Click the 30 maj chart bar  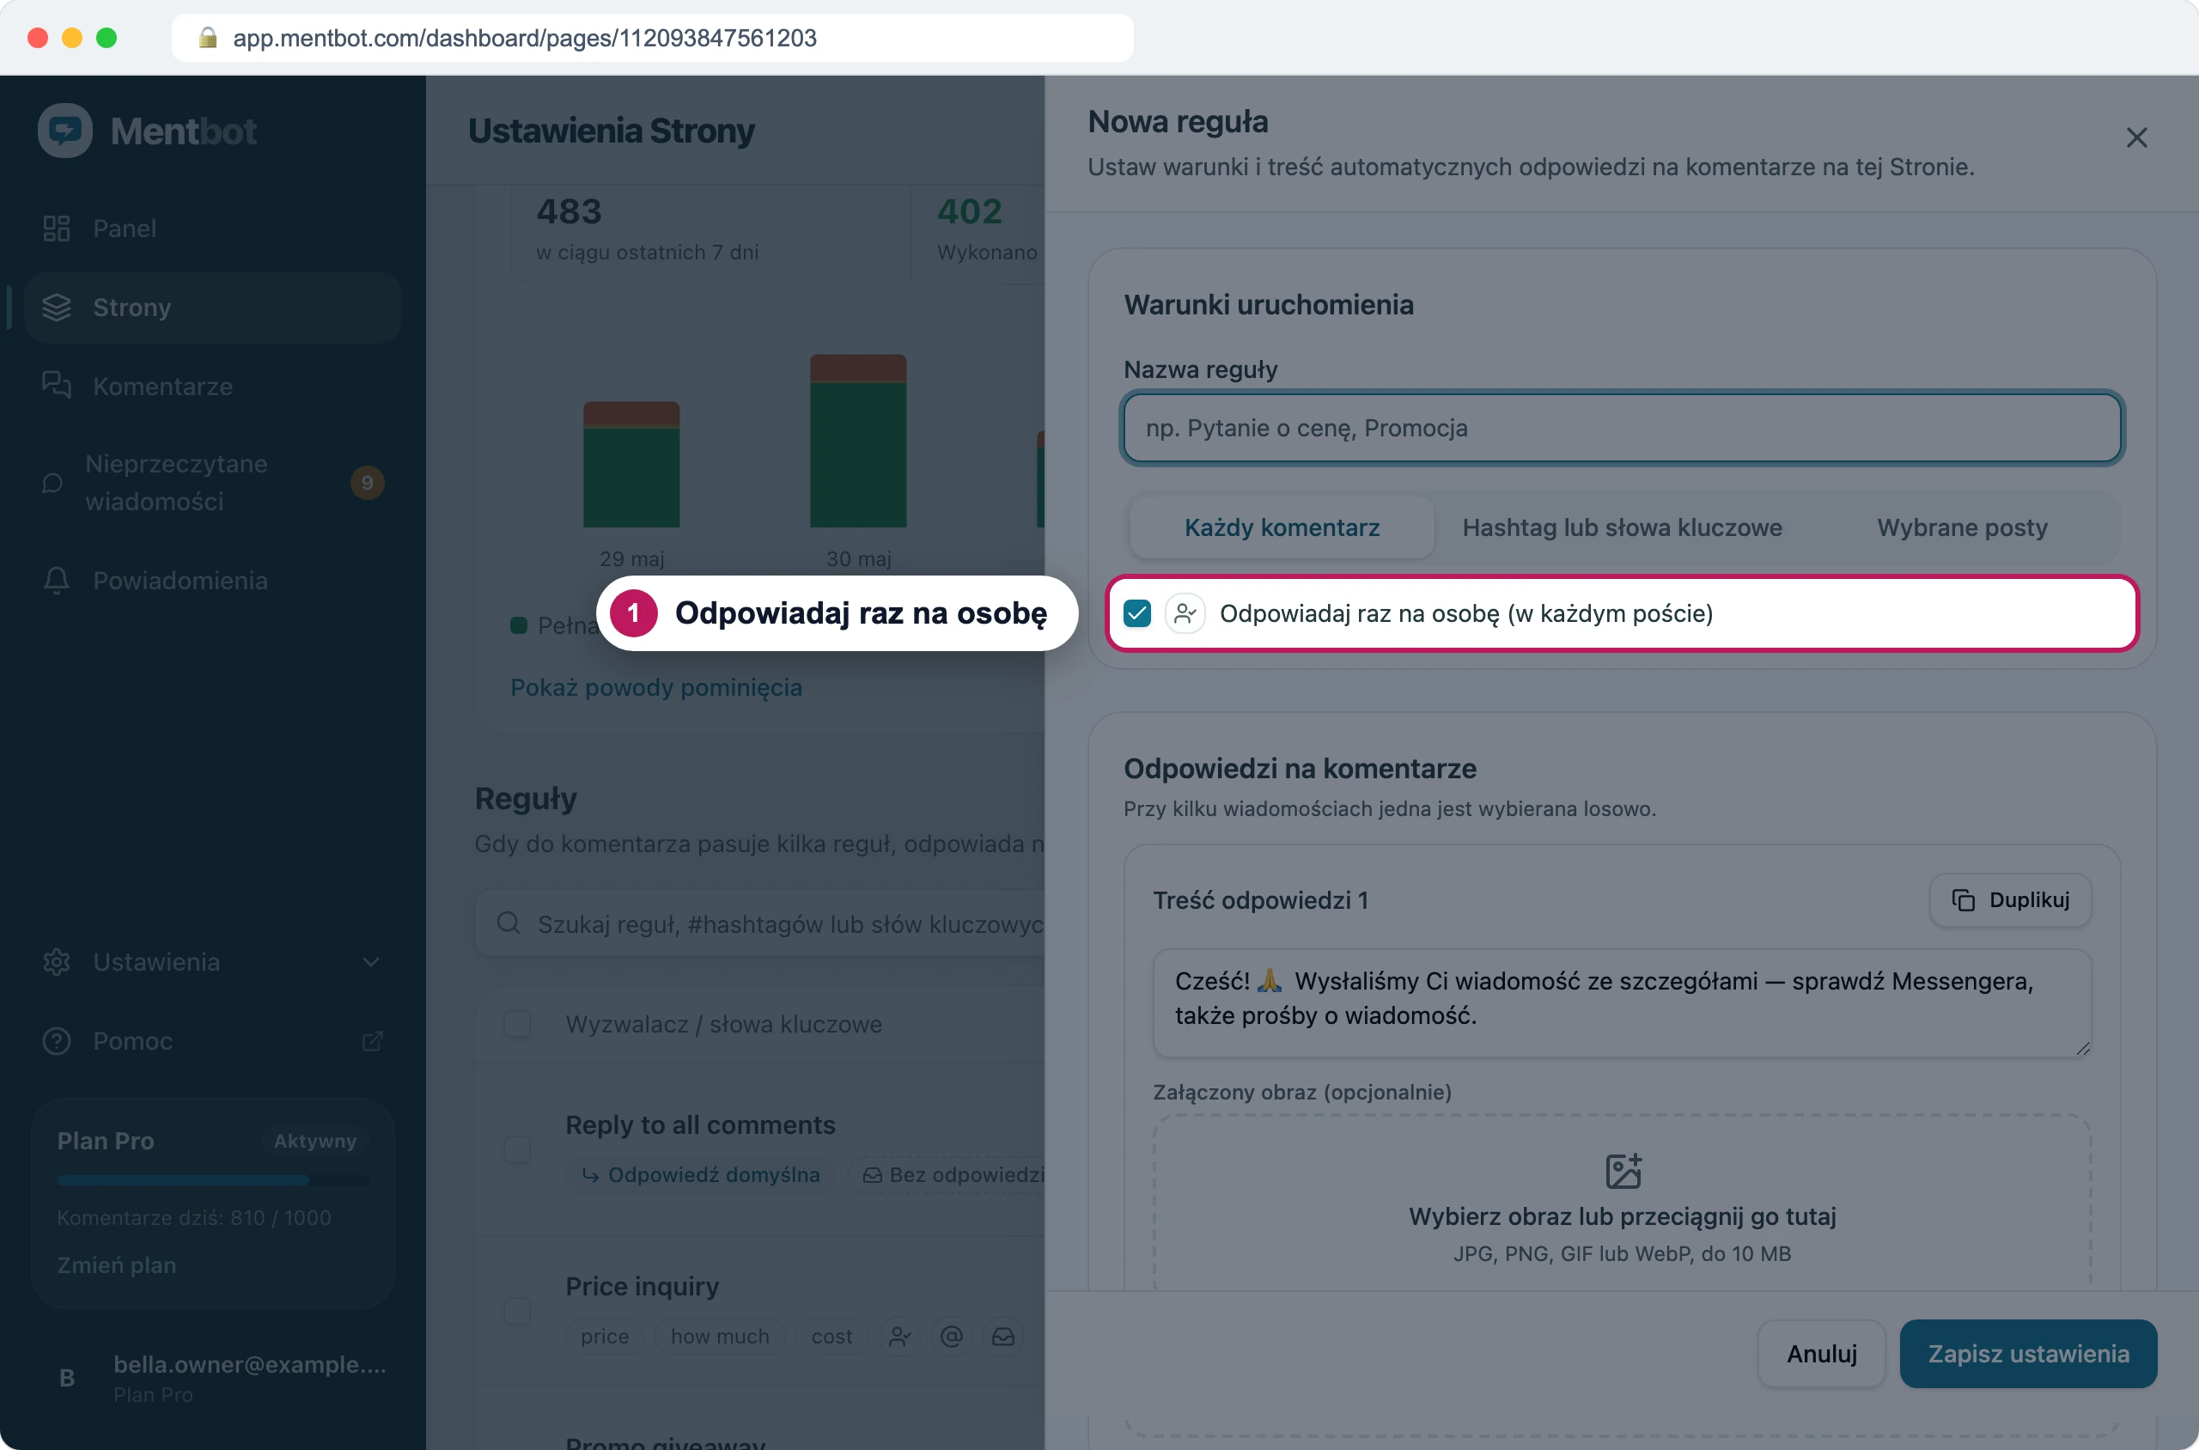(x=858, y=440)
